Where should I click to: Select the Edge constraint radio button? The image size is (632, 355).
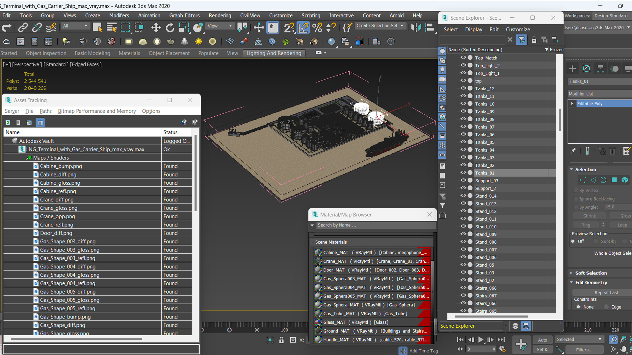[606, 307]
